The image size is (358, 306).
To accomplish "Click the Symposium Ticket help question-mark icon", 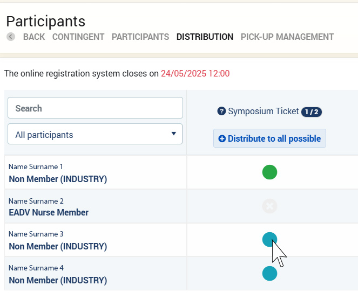I will [x=221, y=112].
